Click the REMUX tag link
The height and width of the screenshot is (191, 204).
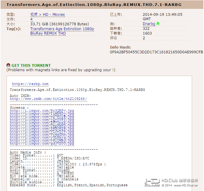click(50, 33)
